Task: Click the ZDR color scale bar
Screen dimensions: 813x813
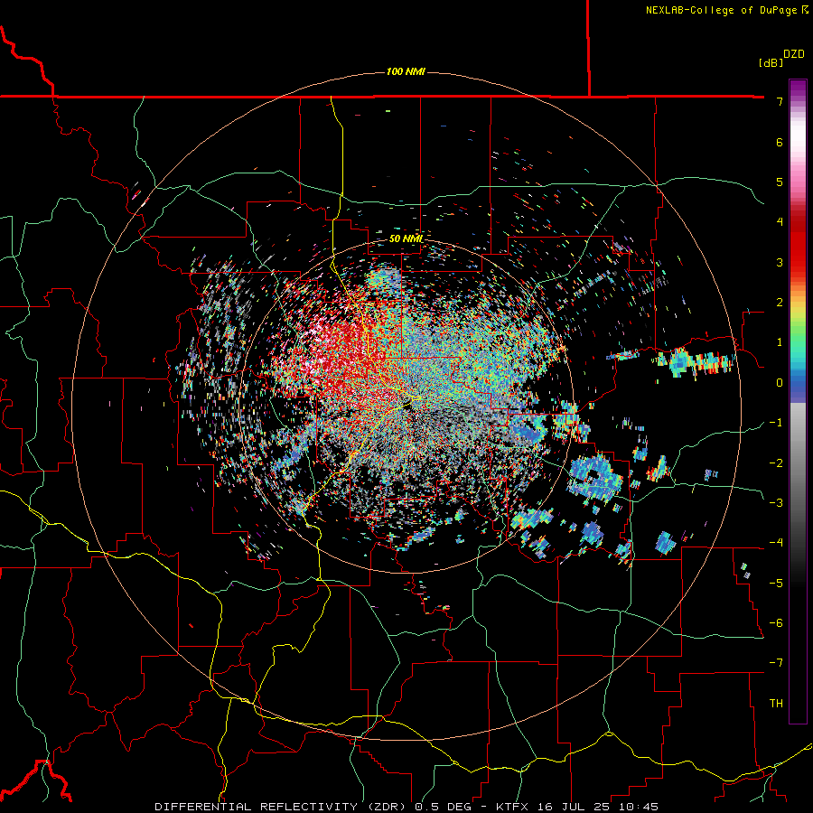Action: point(798,401)
